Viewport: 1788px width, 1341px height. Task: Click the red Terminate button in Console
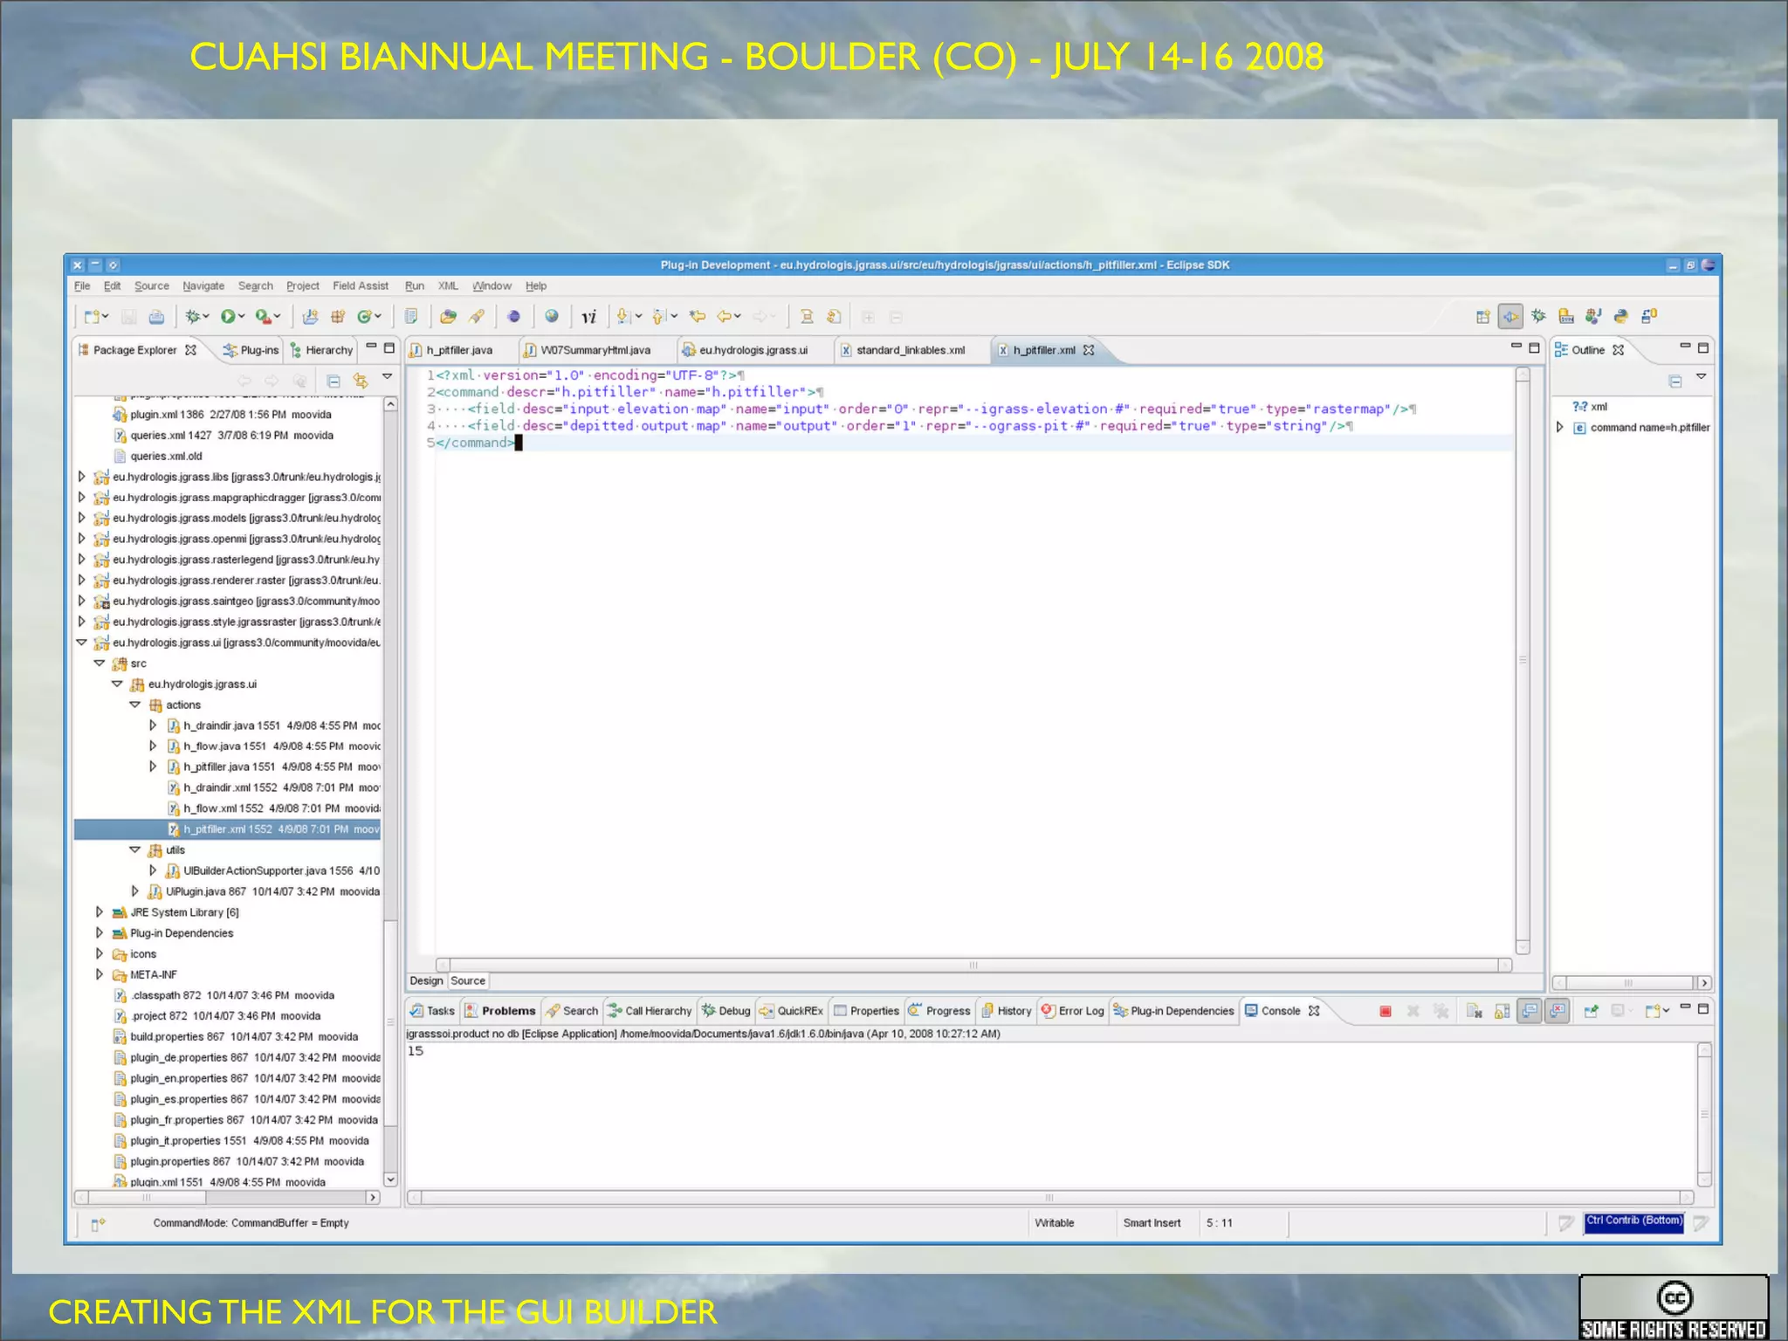coord(1385,1011)
